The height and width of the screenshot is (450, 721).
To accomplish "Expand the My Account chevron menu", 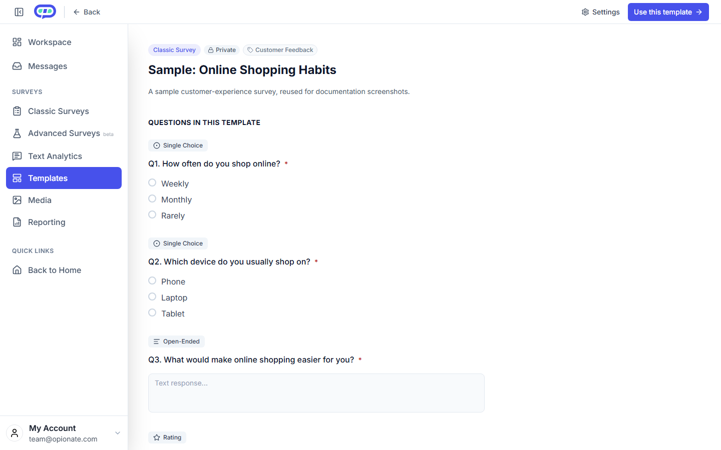I will tap(118, 433).
